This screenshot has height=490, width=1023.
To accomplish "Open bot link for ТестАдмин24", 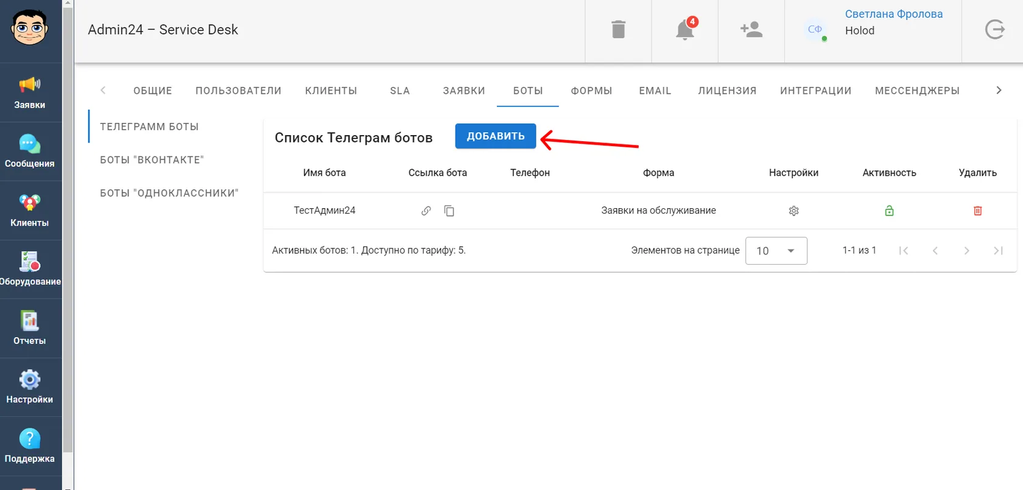I will (426, 211).
